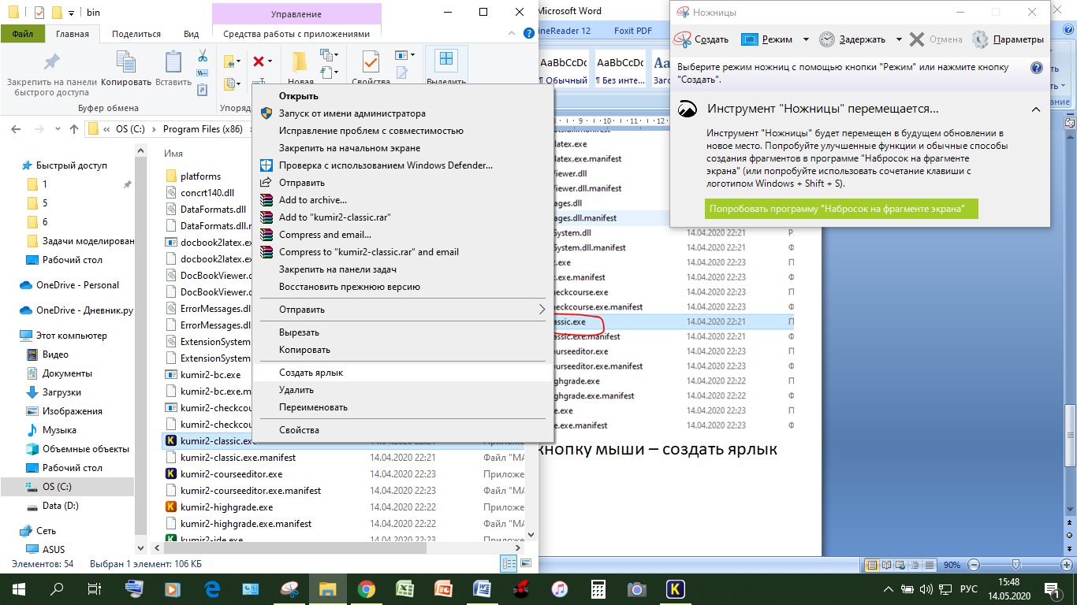Open Word from the taskbar
The width and height of the screenshot is (1077, 605).
[482, 588]
